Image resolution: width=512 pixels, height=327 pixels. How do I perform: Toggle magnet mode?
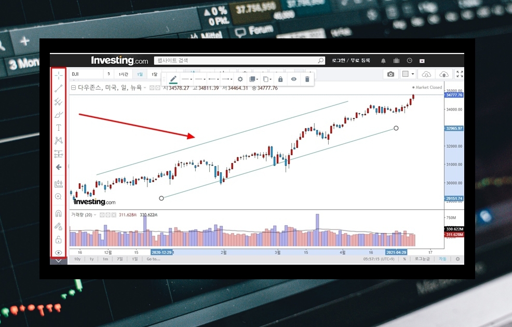[x=59, y=213]
